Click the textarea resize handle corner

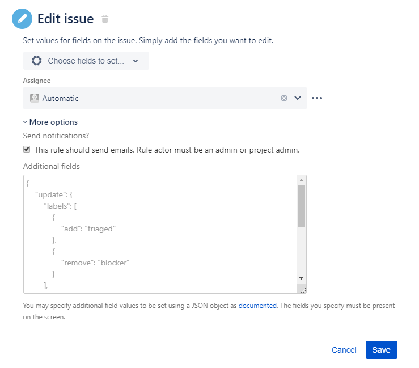point(303,290)
